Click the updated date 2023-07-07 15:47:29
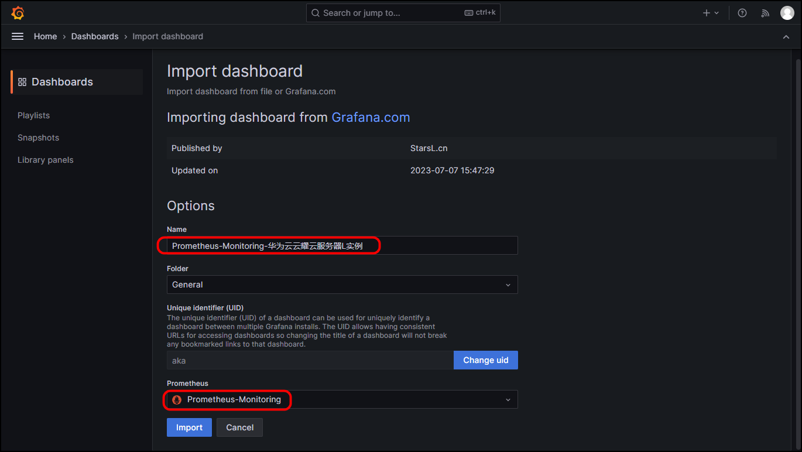The image size is (802, 452). click(453, 170)
